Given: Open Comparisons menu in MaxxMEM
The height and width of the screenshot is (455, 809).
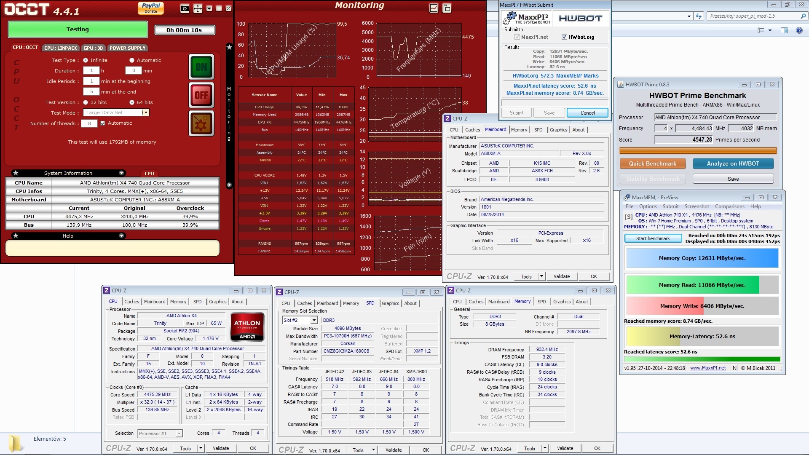Looking at the screenshot, I should 729,206.
